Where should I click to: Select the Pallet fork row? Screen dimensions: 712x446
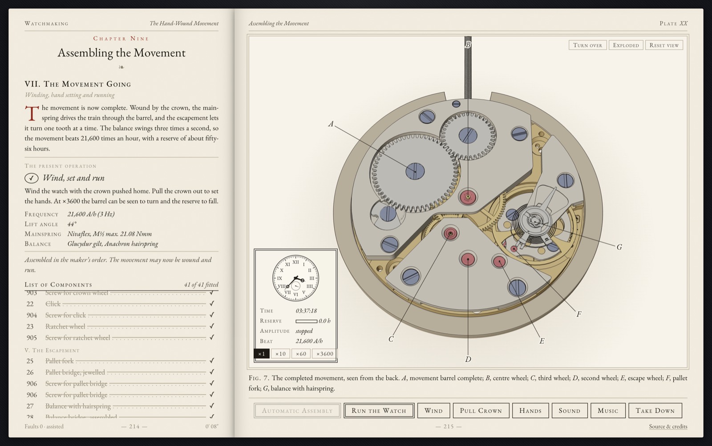(x=121, y=361)
